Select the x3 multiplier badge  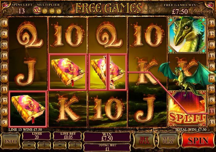tap(45, 11)
